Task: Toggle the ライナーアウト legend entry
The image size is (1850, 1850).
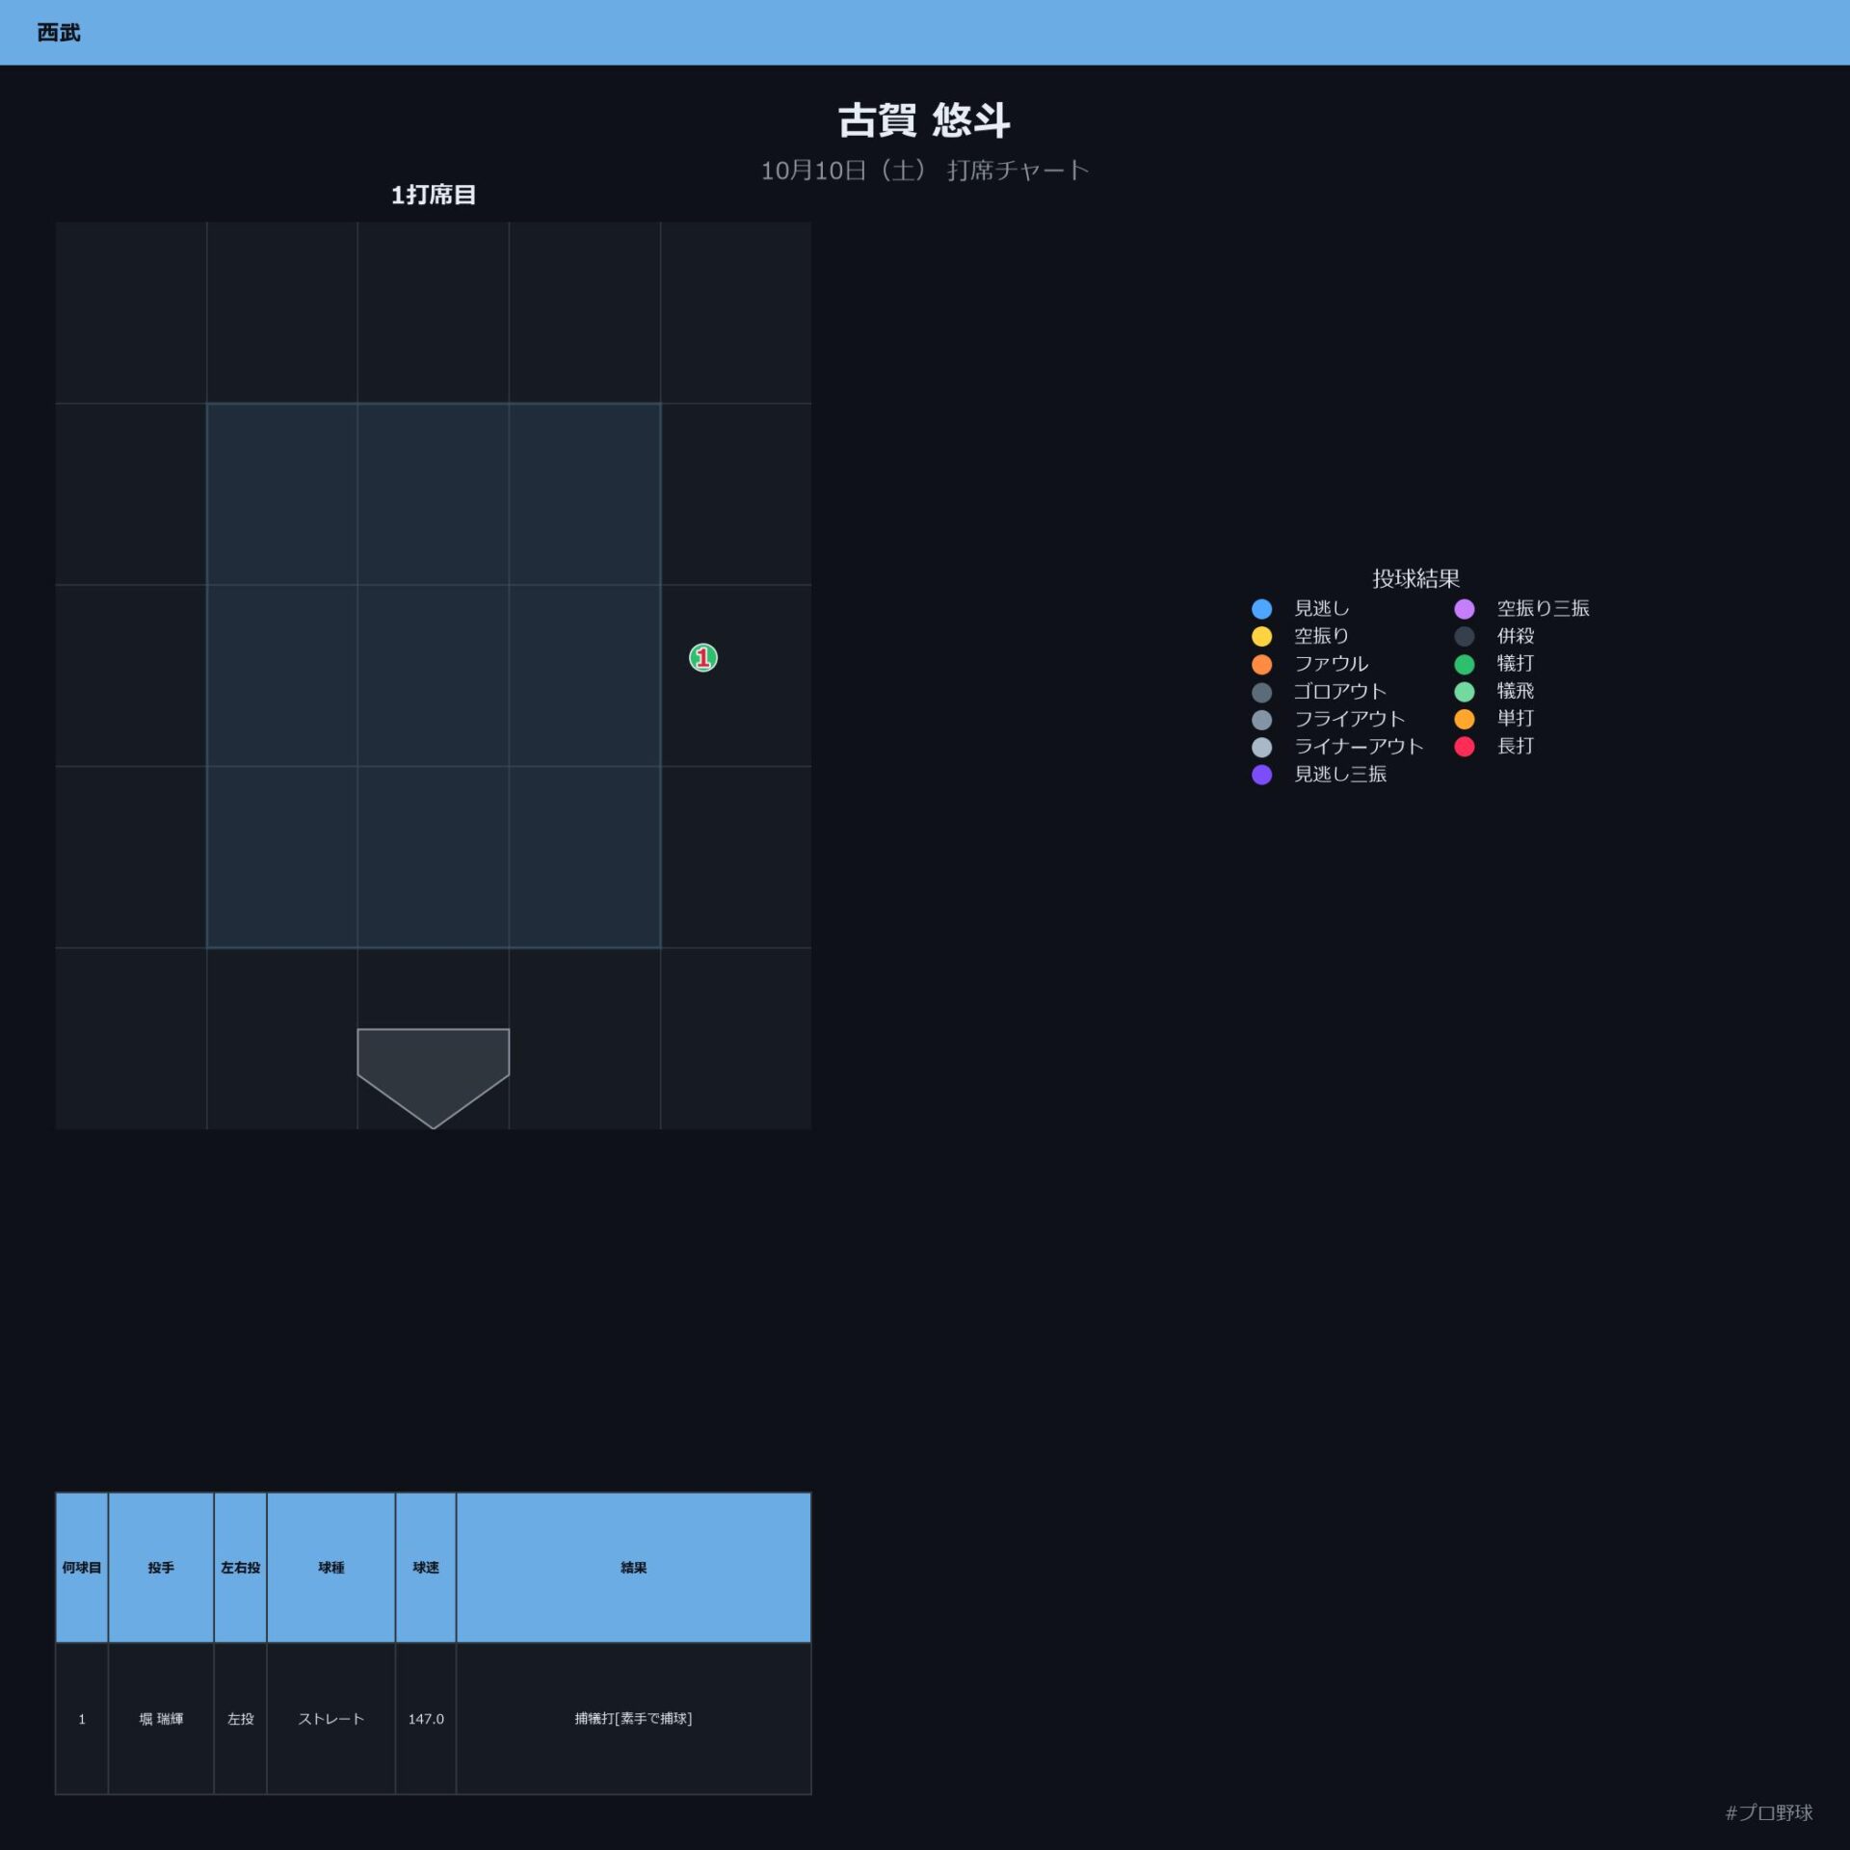Action: 1337,747
